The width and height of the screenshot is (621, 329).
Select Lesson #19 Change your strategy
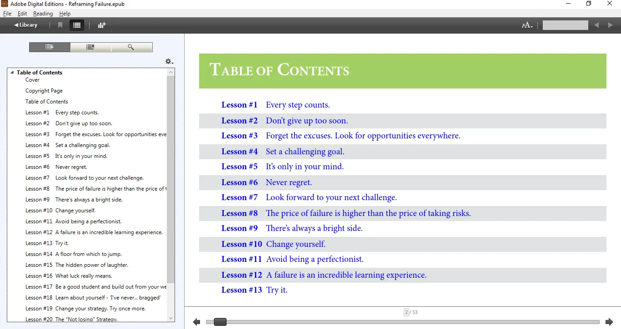coord(85,309)
